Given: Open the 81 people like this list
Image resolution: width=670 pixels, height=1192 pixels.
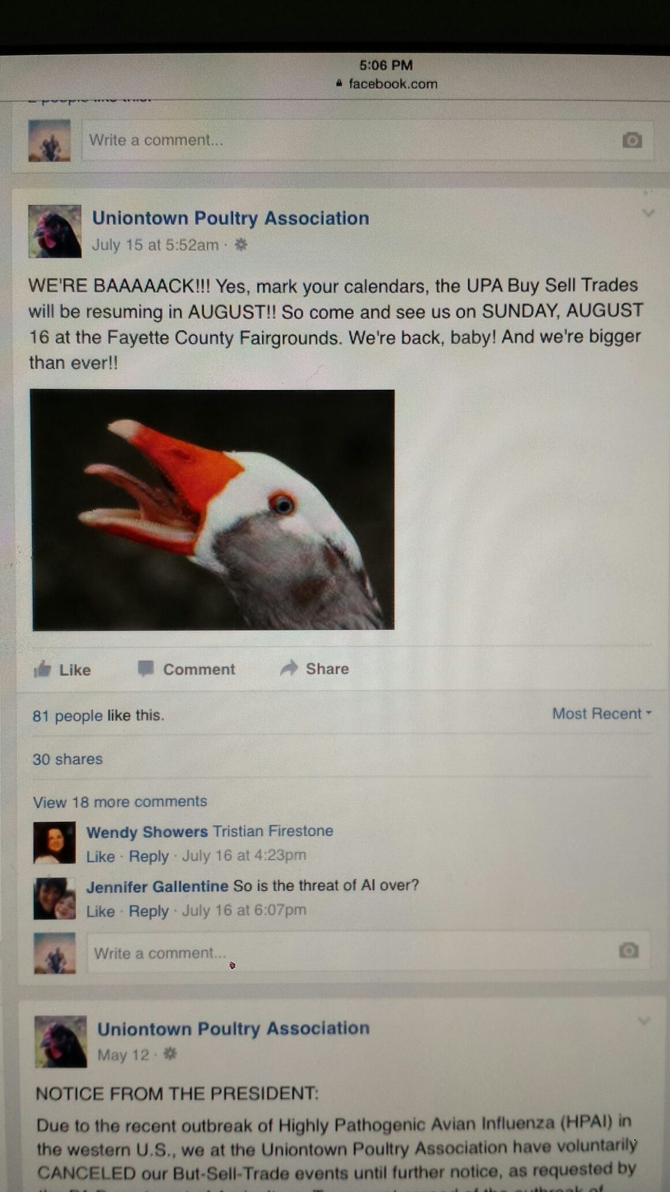Looking at the screenshot, I should click(98, 715).
